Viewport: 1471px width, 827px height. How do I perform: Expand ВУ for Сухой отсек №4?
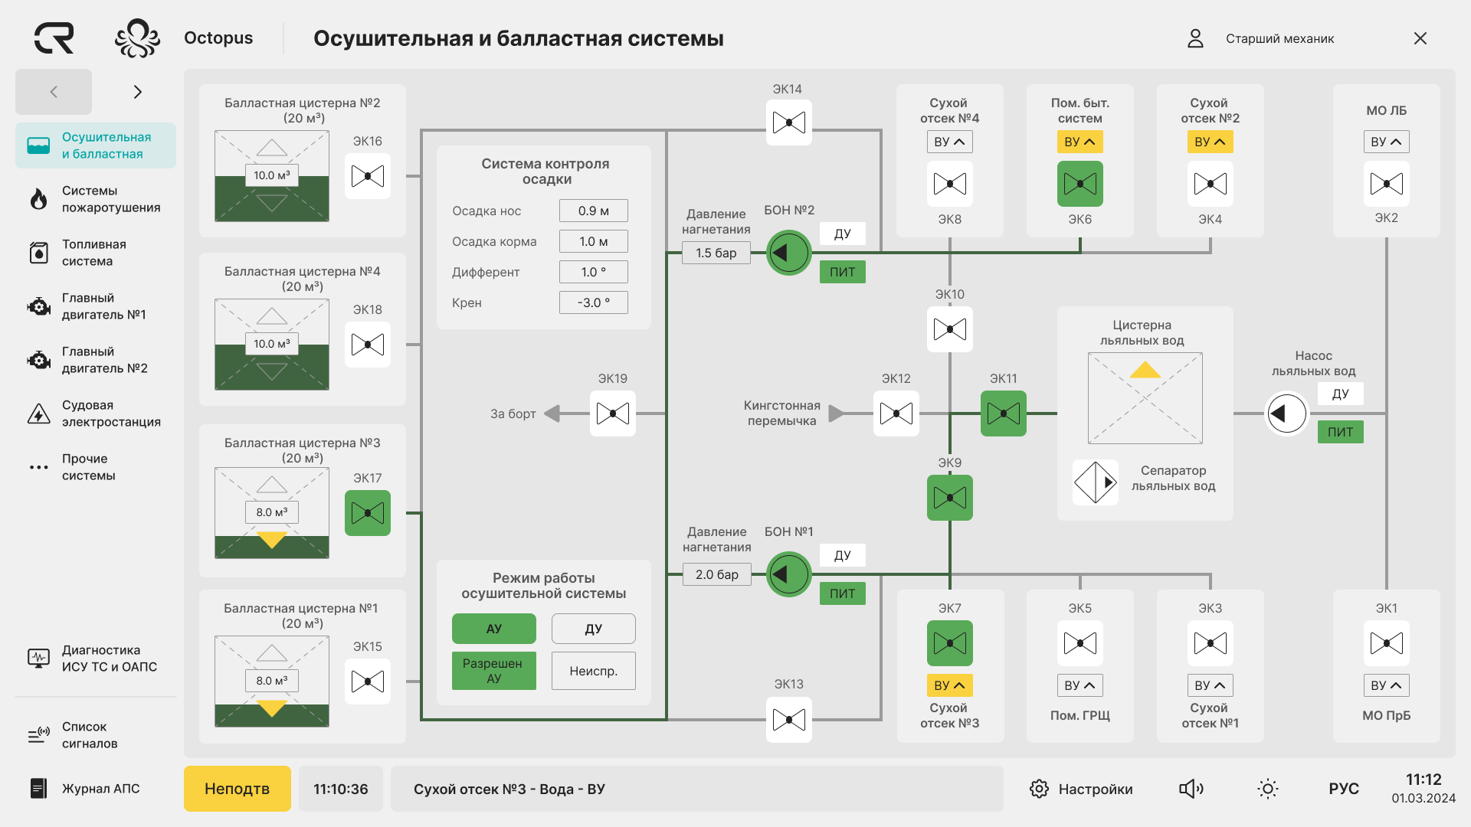point(950,142)
